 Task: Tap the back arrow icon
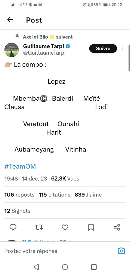[10, 20]
